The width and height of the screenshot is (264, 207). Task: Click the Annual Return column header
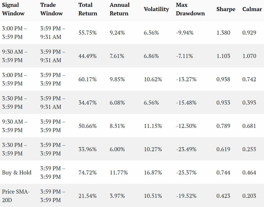(x=120, y=9)
